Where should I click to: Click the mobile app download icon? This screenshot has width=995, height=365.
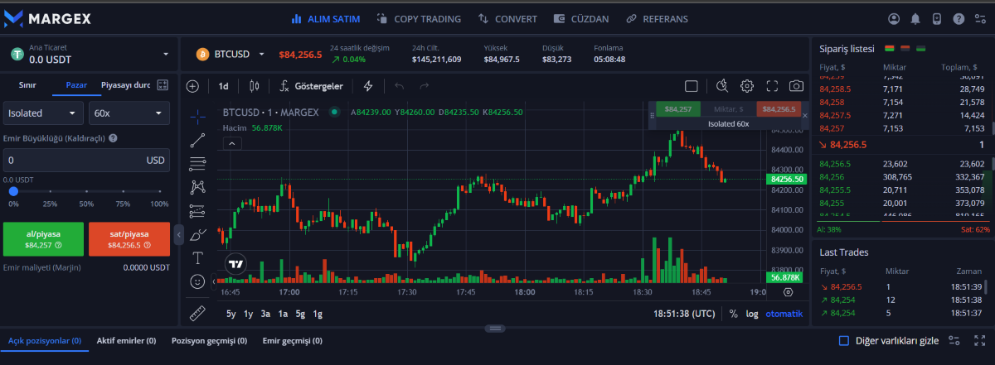coord(937,18)
